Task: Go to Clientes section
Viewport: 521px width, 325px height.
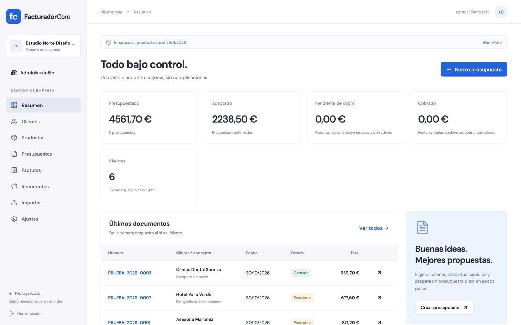Action: click(43, 122)
